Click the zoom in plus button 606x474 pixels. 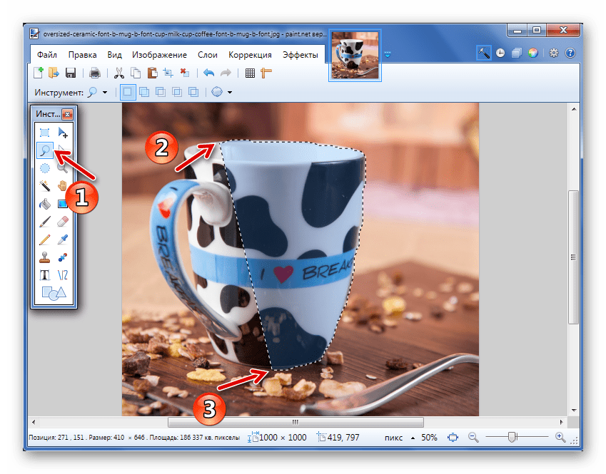[x=560, y=437]
